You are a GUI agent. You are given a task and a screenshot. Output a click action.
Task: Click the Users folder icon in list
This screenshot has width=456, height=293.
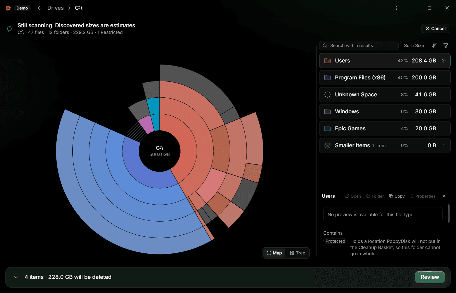327,61
